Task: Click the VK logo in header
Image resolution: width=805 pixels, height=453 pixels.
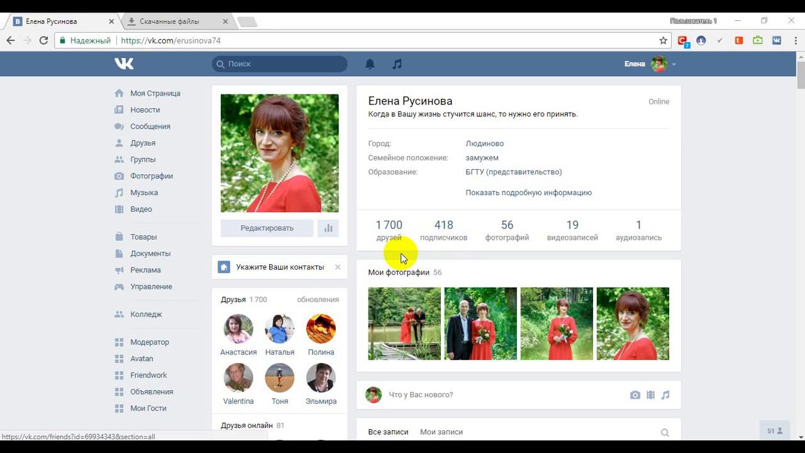Action: (124, 64)
